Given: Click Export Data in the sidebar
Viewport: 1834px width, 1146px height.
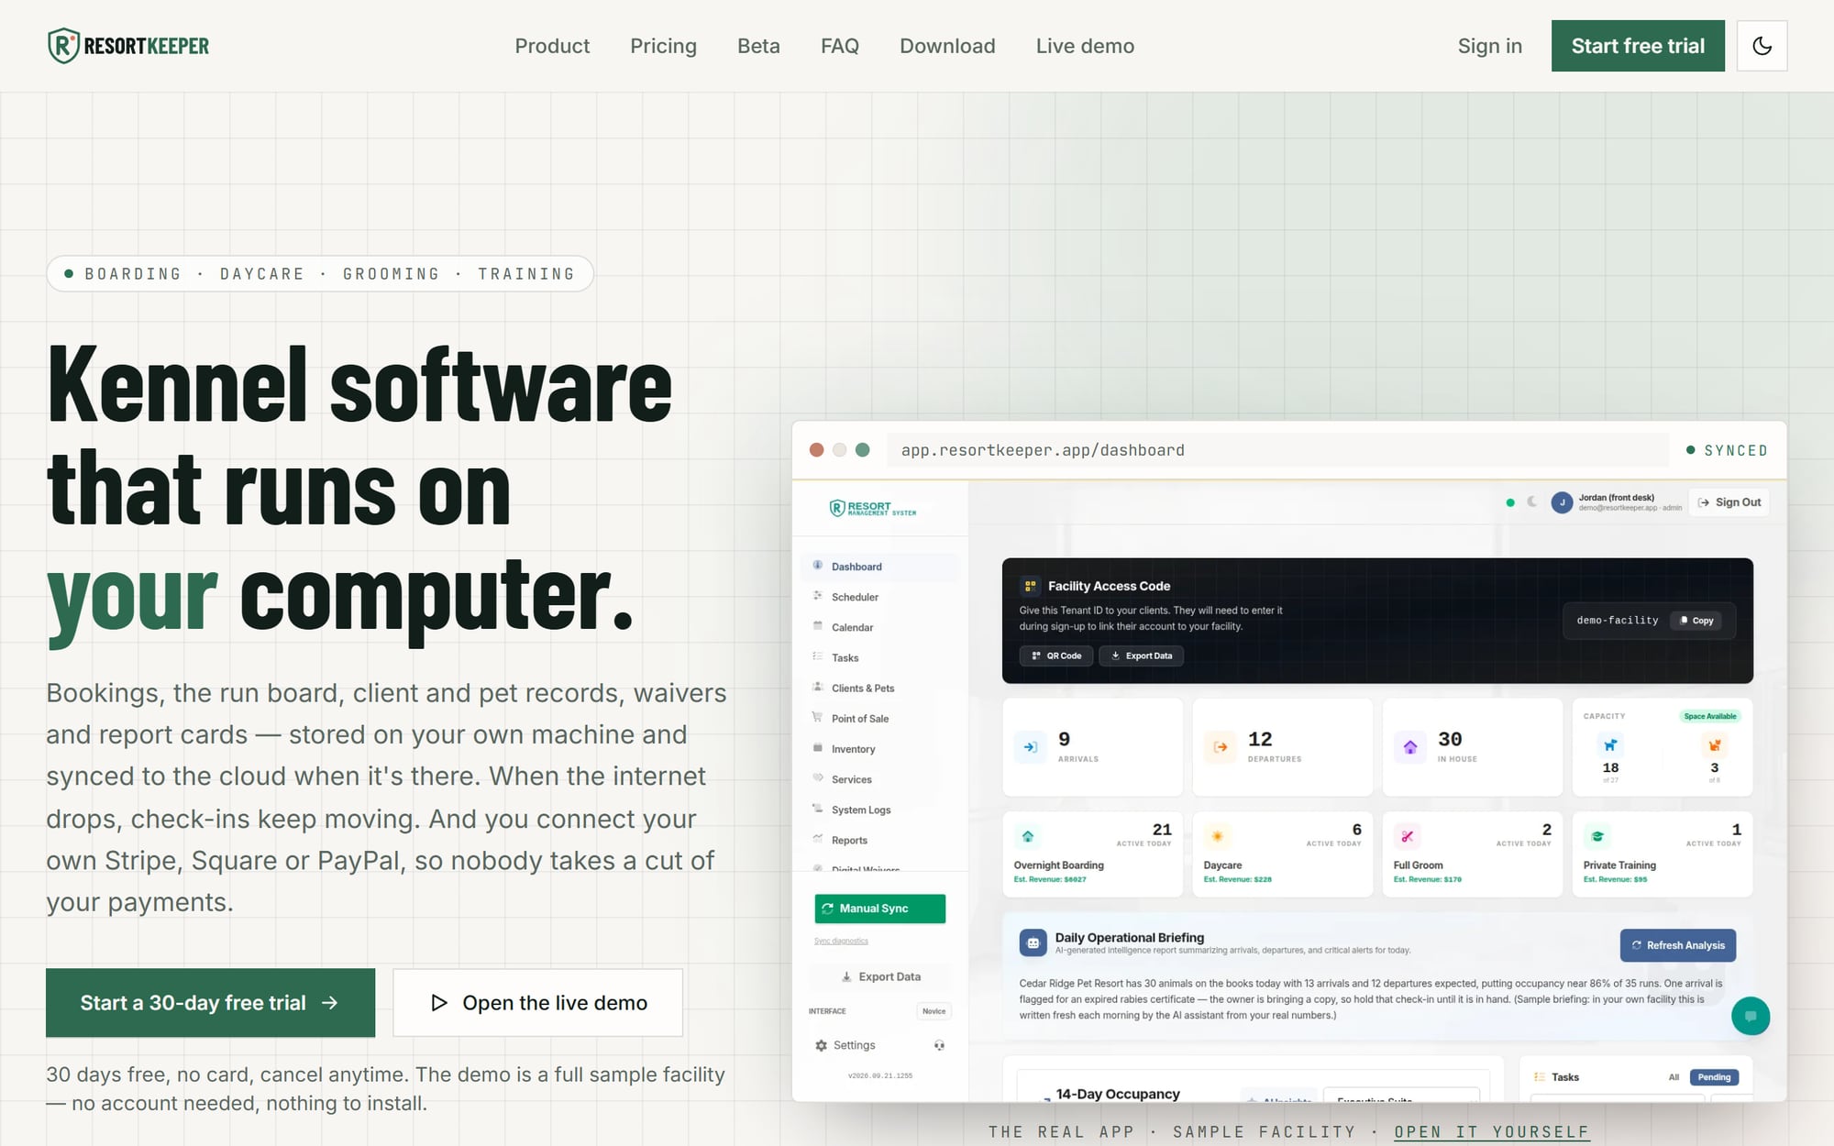Looking at the screenshot, I should [880, 976].
